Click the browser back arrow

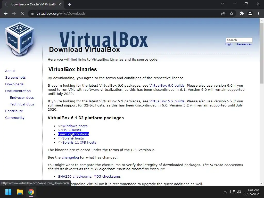(6, 13)
